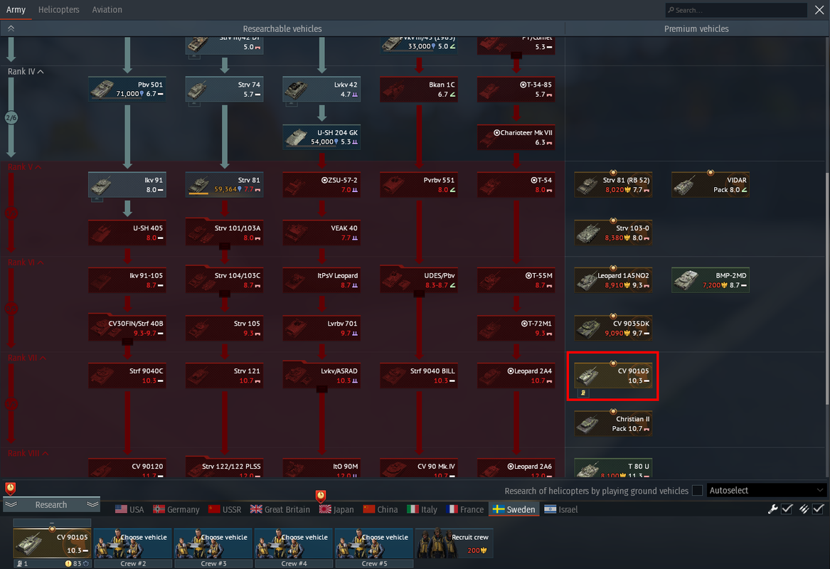Click the BMP-2MD premium vehicle icon
830x569 pixels.
(x=686, y=280)
